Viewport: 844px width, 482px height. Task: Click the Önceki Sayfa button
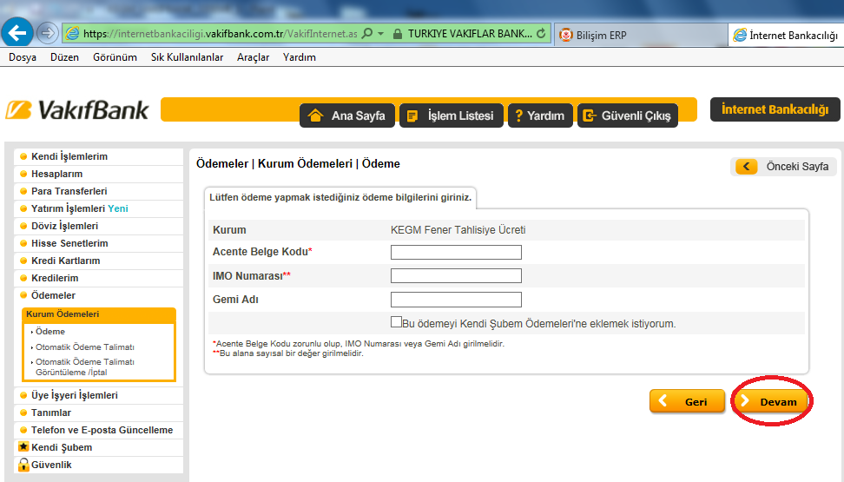tap(784, 167)
